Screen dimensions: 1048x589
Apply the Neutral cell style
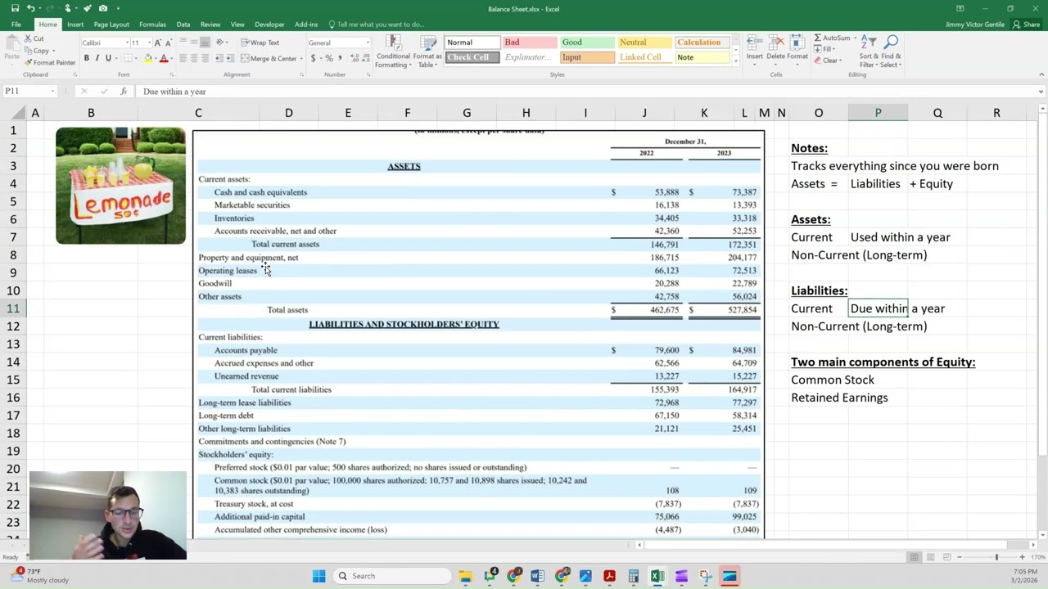[644, 43]
